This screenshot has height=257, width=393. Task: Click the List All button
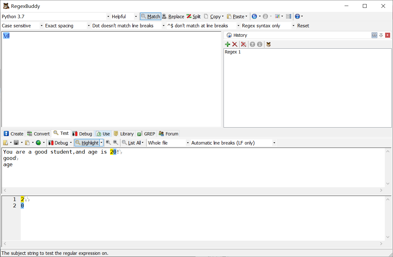pyautogui.click(x=131, y=143)
